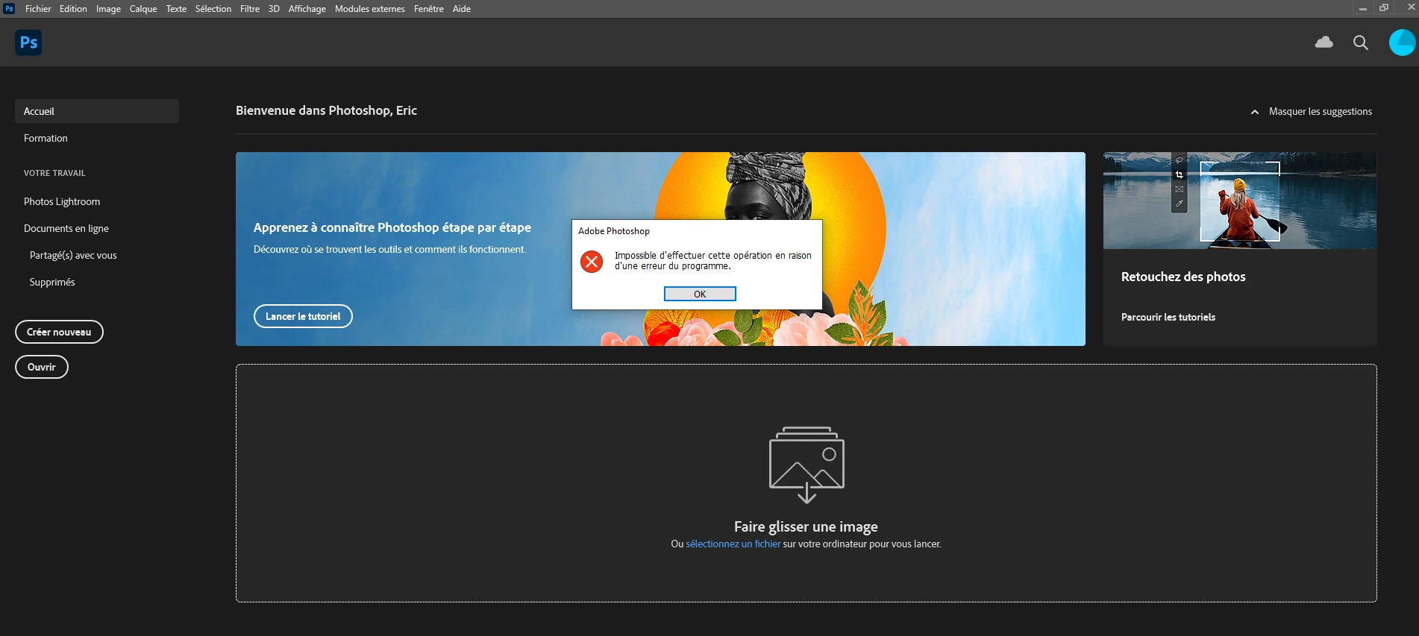The width and height of the screenshot is (1419, 636).
Task: Click the Photoshop Ps home logo
Action: [x=28, y=42]
